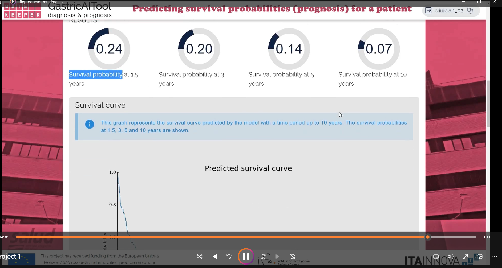Screen dimensions: 502x268
Task: Click the stethoscope icon in header
Action: pyautogui.click(x=470, y=11)
